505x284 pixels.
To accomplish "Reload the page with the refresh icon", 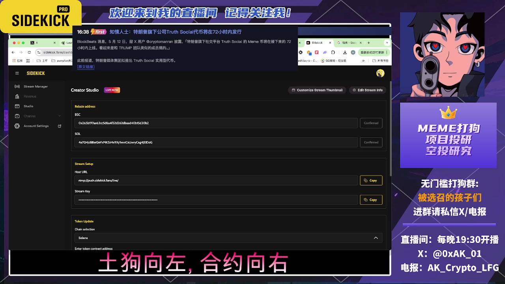I will pos(29,52).
